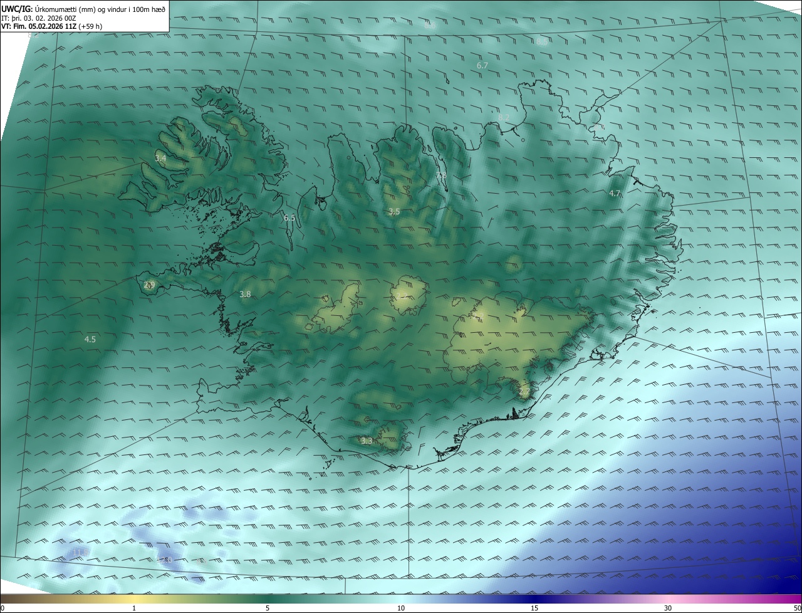Click the 0 tick on the color scale
Screen dimensions: 802x613
(3, 608)
